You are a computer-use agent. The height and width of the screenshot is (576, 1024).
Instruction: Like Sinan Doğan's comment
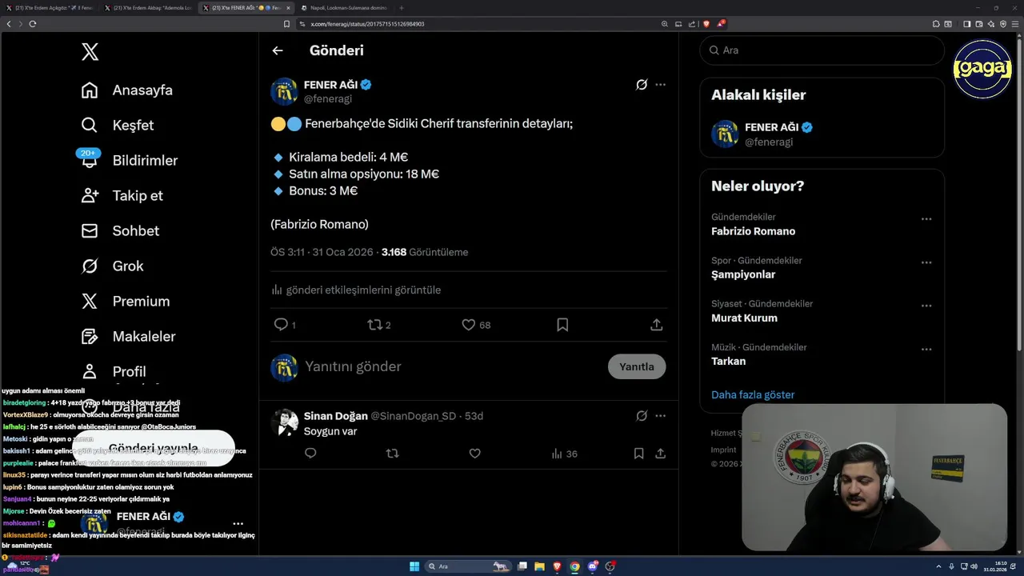point(474,454)
